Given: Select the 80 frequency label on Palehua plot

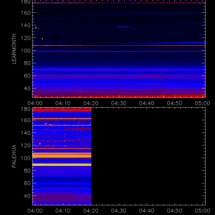Looking at the screenshot, I should click(x=27, y=171).
